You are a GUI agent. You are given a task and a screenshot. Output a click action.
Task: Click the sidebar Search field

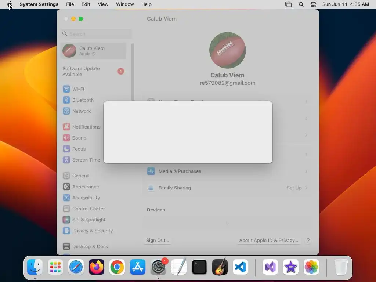tap(96, 34)
